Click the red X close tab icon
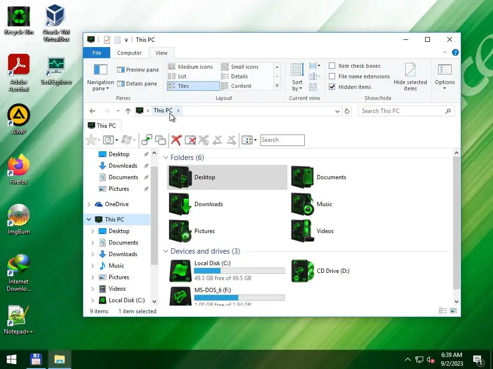This screenshot has width=493, height=369. click(176, 140)
